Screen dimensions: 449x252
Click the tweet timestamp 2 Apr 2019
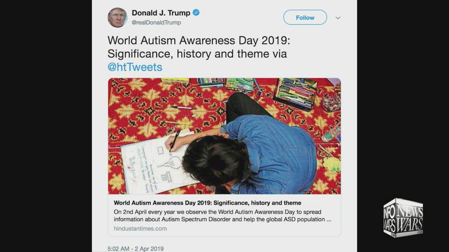(136, 249)
